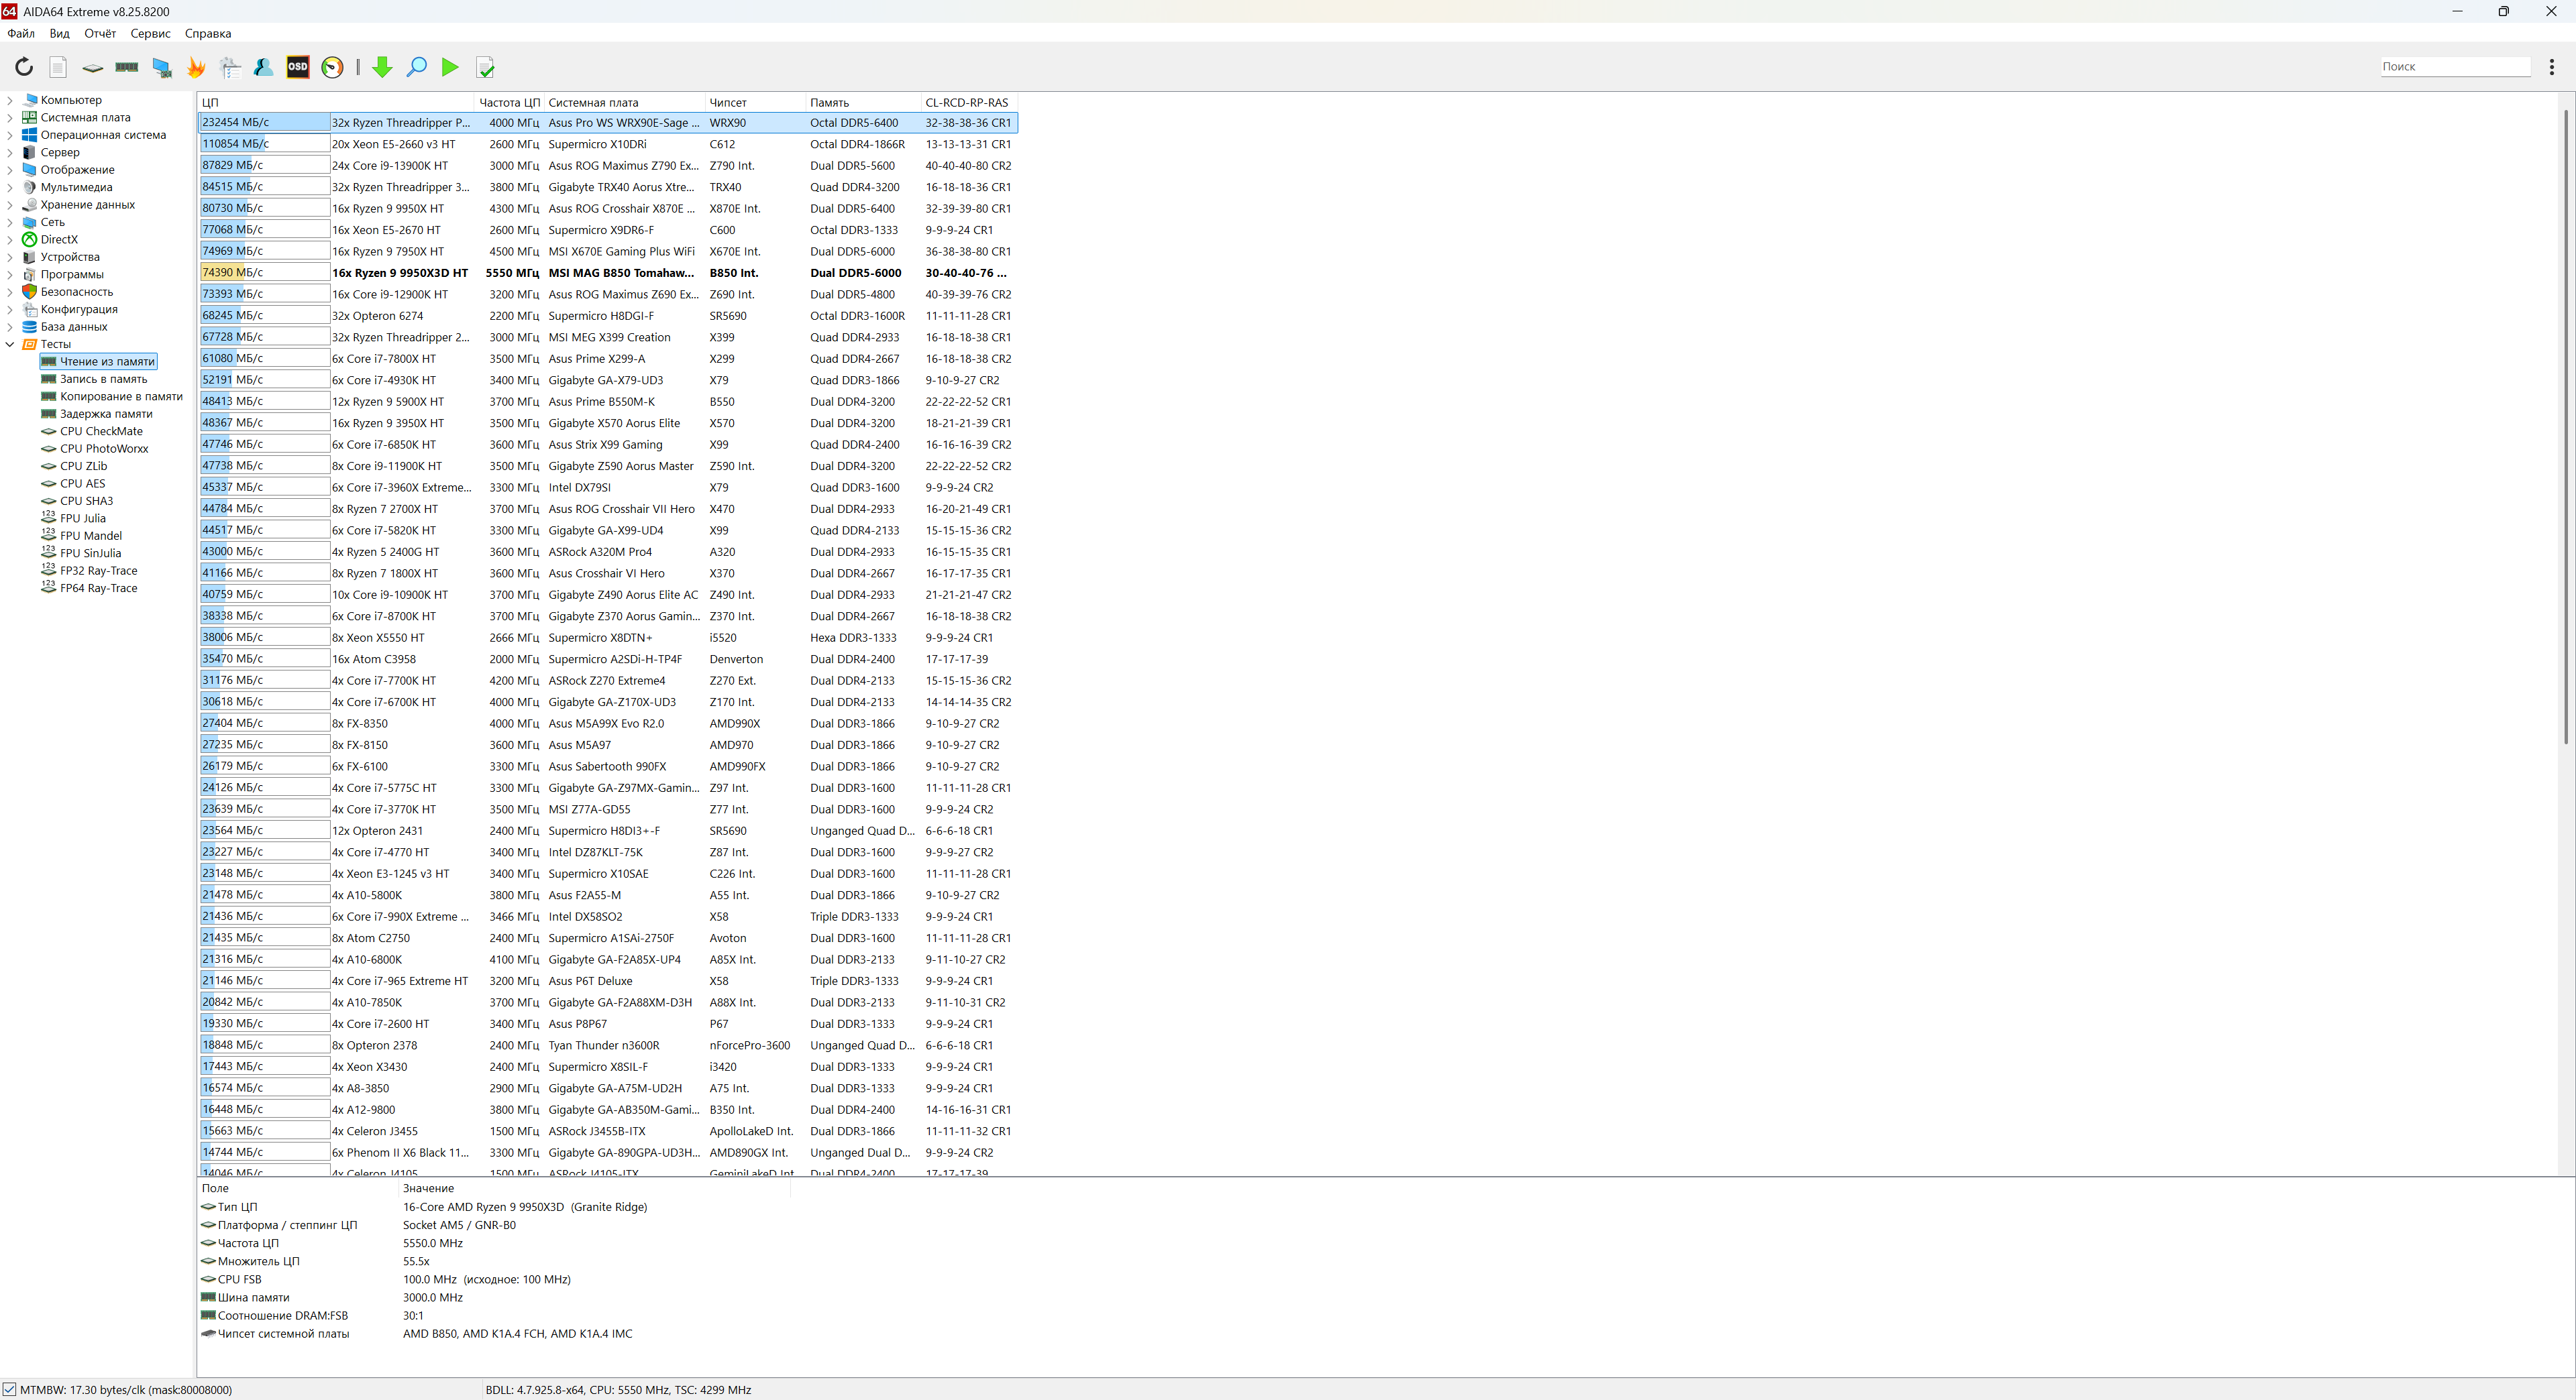Open the three-dot options menu
The height and width of the screenshot is (1400, 2576).
coord(2552,66)
